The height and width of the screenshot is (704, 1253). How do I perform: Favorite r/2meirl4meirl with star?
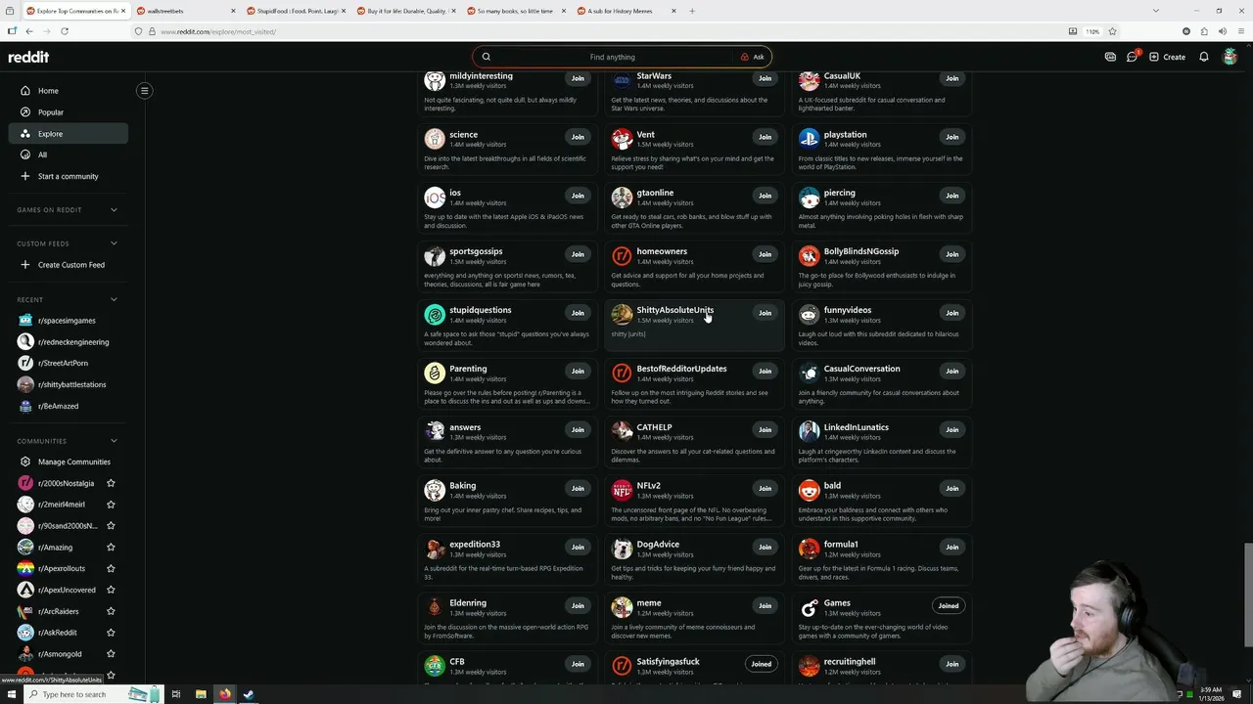[x=111, y=505]
